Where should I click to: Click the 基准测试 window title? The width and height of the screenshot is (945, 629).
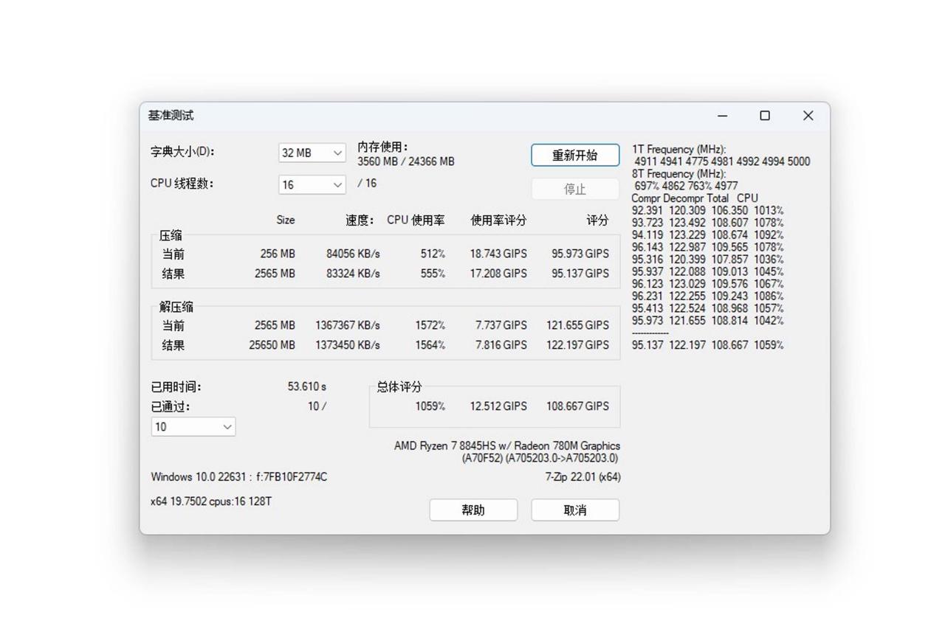point(171,116)
